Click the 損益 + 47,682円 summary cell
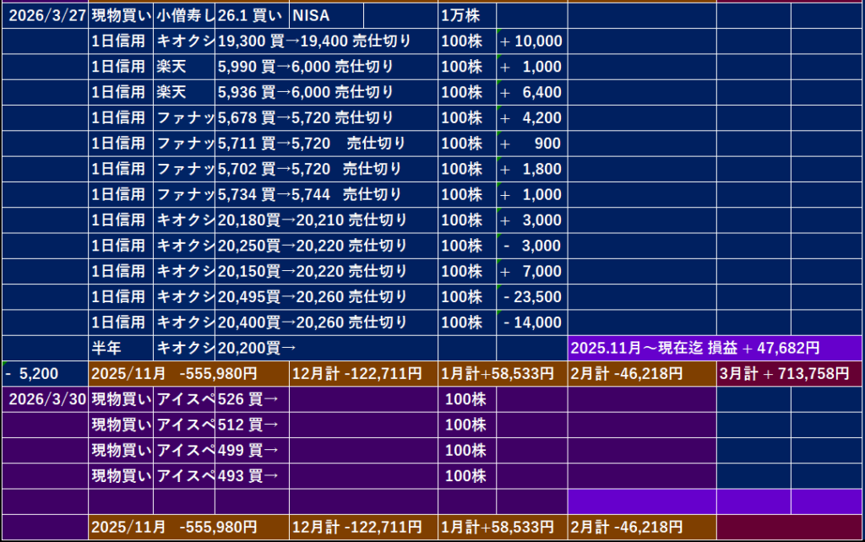865x542 pixels. [715, 348]
